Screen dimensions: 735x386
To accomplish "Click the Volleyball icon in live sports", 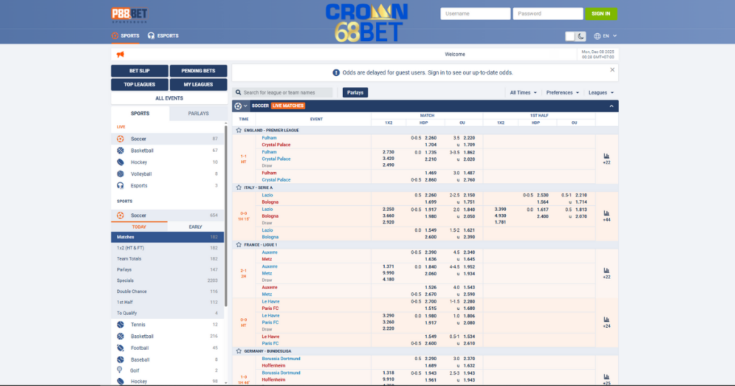I will coord(120,174).
